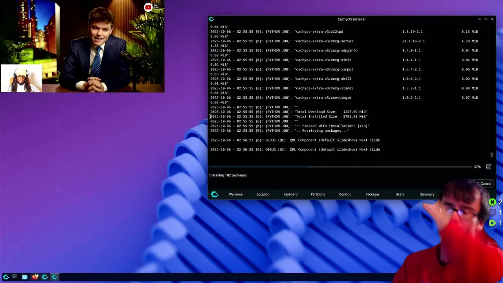
Task: Click the xorg-xinput log line
Action: coord(344,69)
